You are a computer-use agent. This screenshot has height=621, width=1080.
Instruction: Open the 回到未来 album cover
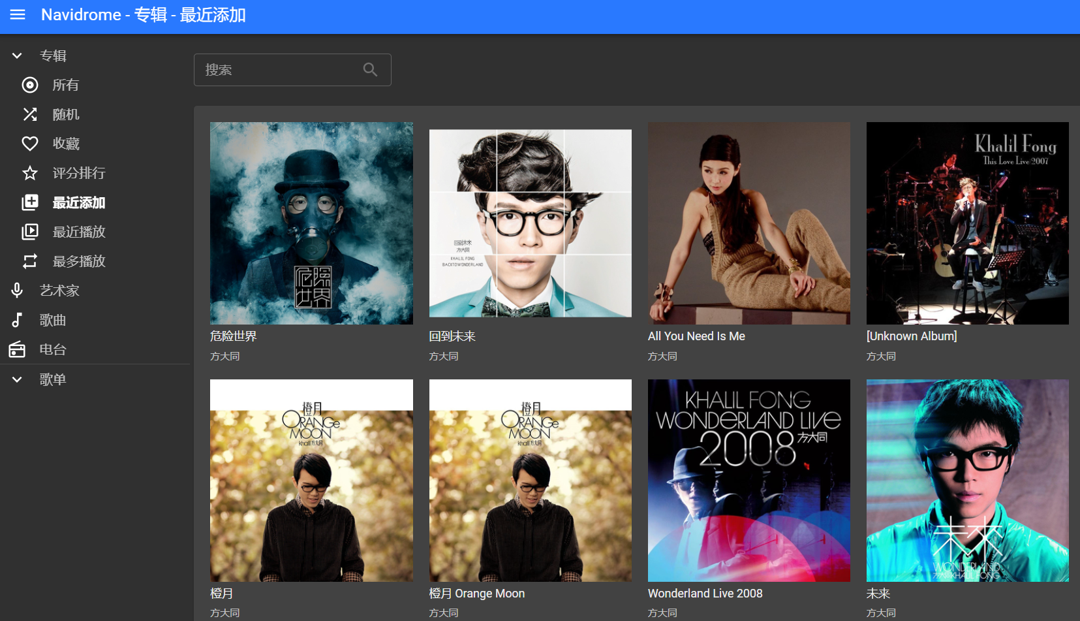(531, 223)
